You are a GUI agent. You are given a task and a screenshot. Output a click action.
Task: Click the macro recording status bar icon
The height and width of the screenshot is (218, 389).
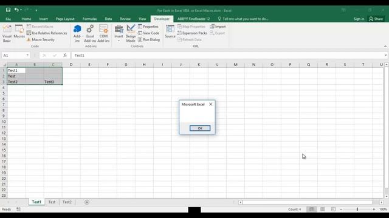click(x=19, y=210)
